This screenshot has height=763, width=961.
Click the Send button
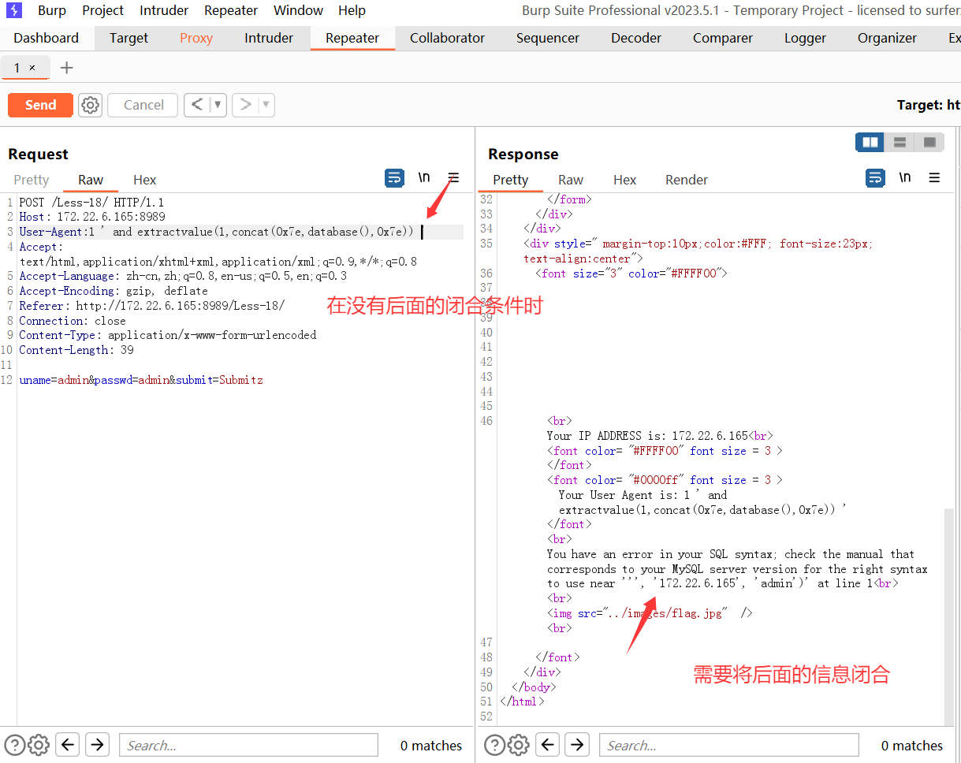40,105
